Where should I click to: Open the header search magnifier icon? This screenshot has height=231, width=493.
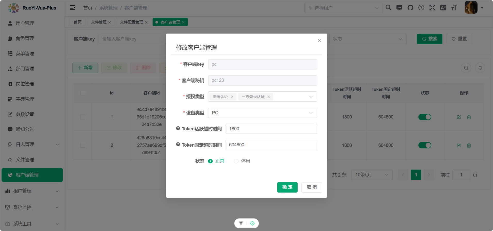point(388,8)
